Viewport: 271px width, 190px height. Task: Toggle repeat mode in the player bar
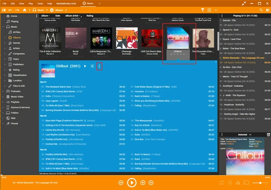coord(222,183)
